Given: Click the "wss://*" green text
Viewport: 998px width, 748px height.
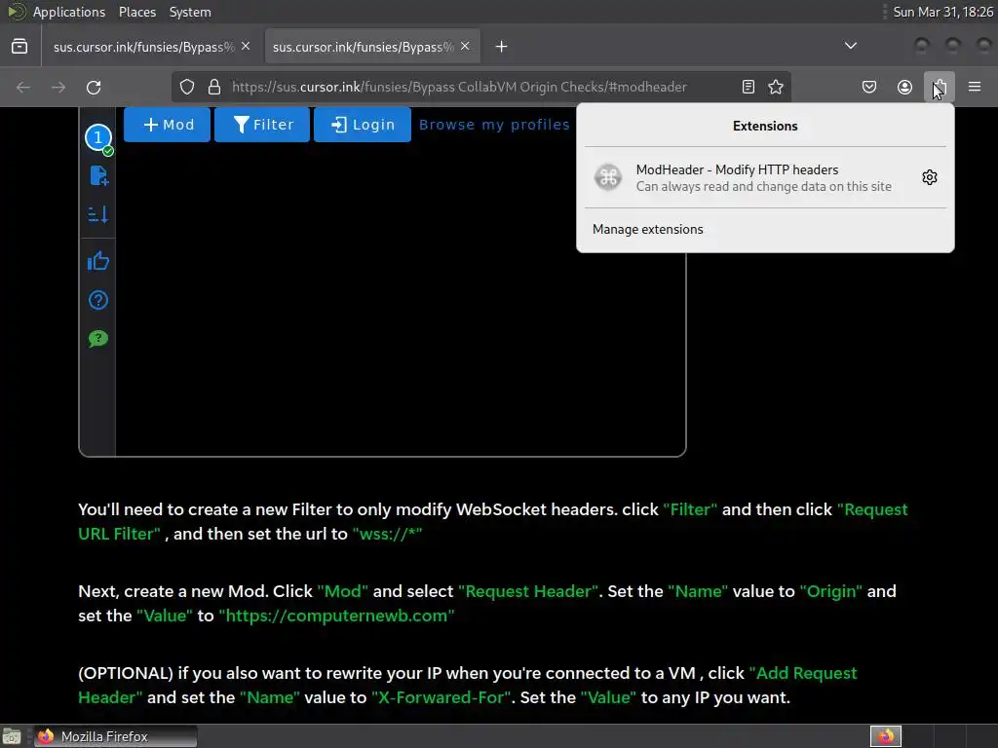Looking at the screenshot, I should click(387, 534).
